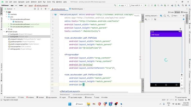Open proguard-rules.pro file in tree
Image resolution: width=191 pixels, height=107 pixels.
click(x=24, y=39)
